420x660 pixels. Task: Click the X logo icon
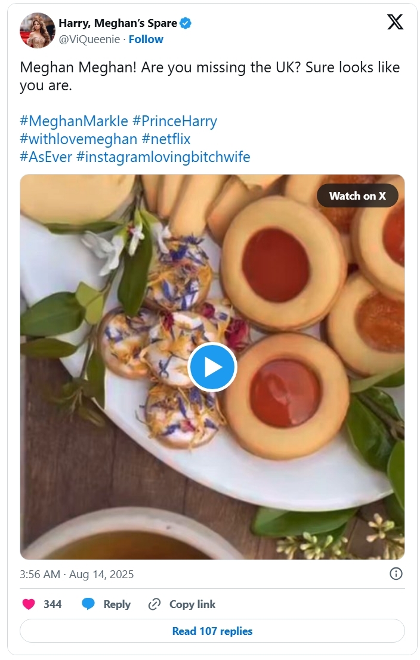(x=395, y=22)
